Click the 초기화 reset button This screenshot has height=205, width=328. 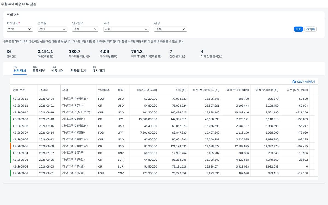[311, 29]
